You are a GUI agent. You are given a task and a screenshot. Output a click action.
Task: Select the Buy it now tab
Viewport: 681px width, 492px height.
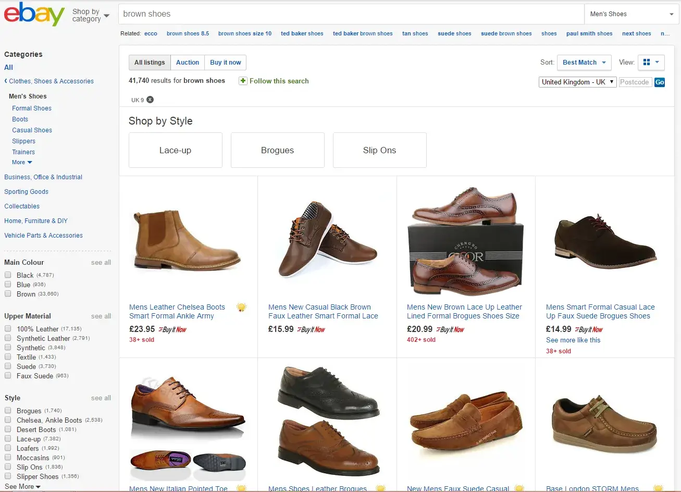(225, 63)
